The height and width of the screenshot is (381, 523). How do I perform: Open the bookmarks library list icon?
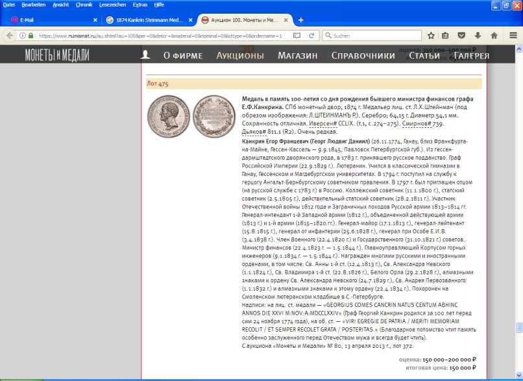pos(445,36)
